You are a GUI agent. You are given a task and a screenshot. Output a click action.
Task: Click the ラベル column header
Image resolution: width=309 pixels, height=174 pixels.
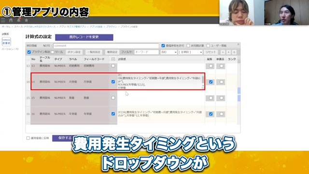pyautogui.click(x=73, y=59)
